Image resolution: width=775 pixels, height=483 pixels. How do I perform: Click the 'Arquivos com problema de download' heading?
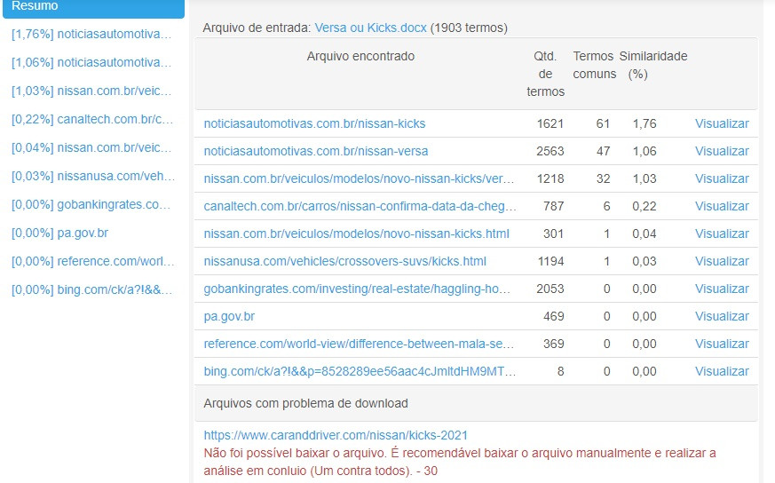pos(306,403)
